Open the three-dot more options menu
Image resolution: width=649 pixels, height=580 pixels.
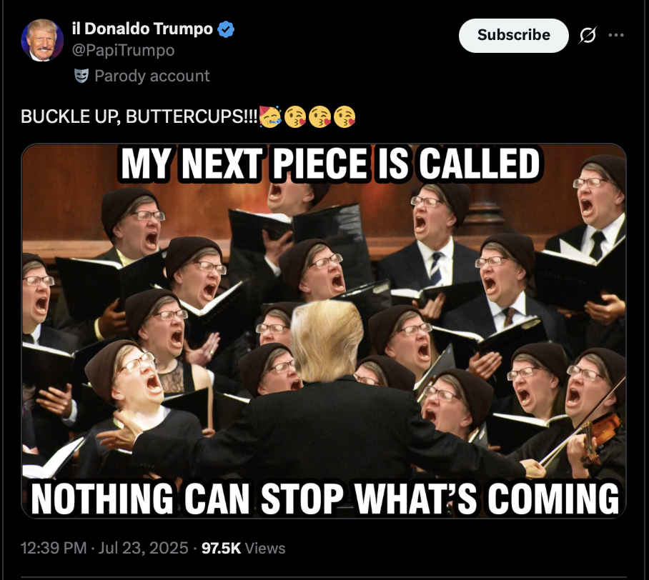click(x=616, y=35)
